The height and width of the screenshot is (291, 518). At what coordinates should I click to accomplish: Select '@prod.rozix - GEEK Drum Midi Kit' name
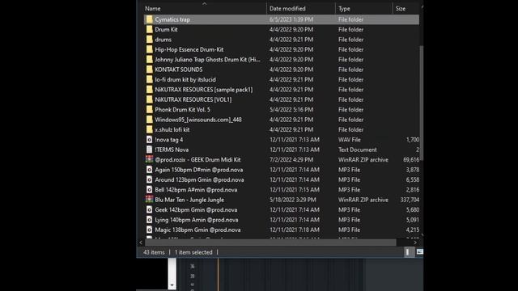[197, 159]
